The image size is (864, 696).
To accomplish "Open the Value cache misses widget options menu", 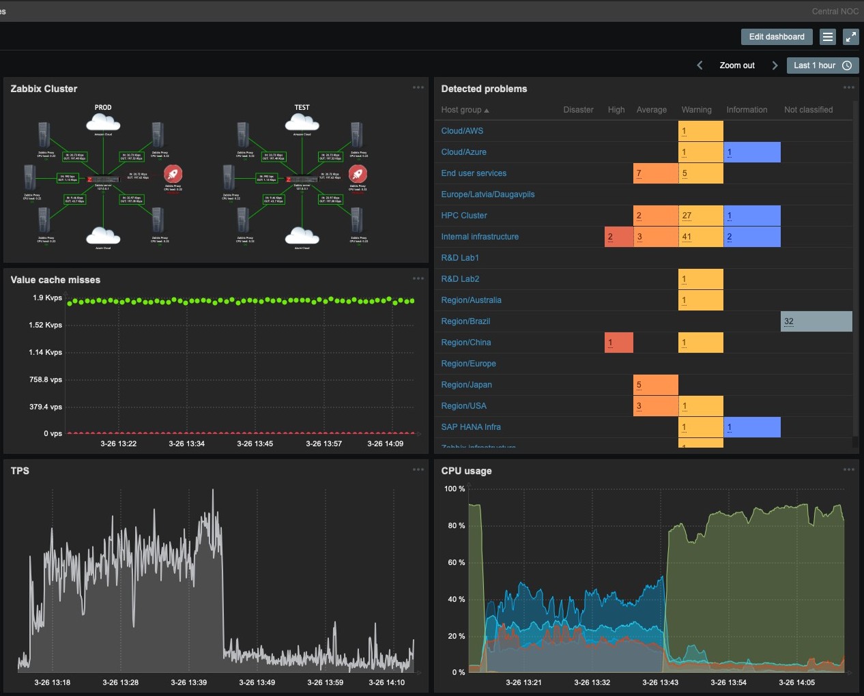I will pyautogui.click(x=418, y=278).
